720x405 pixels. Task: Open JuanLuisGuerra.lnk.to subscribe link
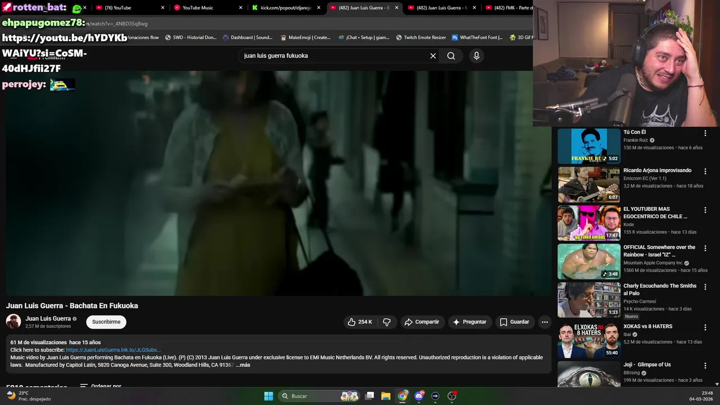(113, 350)
